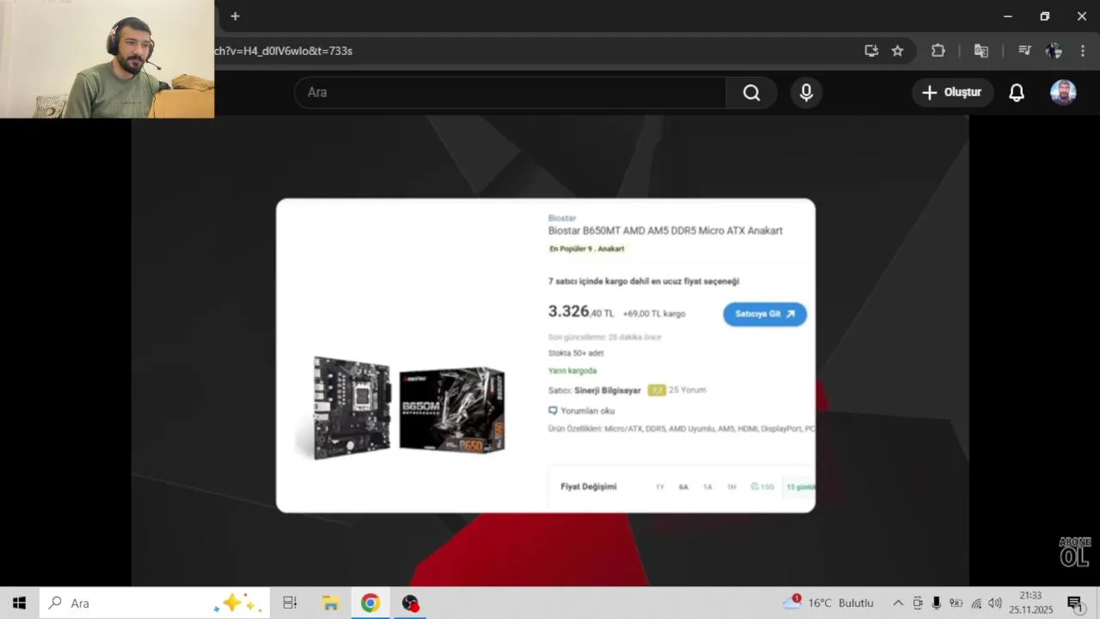Click the 'En Popüler 9. Anakart' badge
This screenshot has height=619, width=1100.
click(x=587, y=248)
